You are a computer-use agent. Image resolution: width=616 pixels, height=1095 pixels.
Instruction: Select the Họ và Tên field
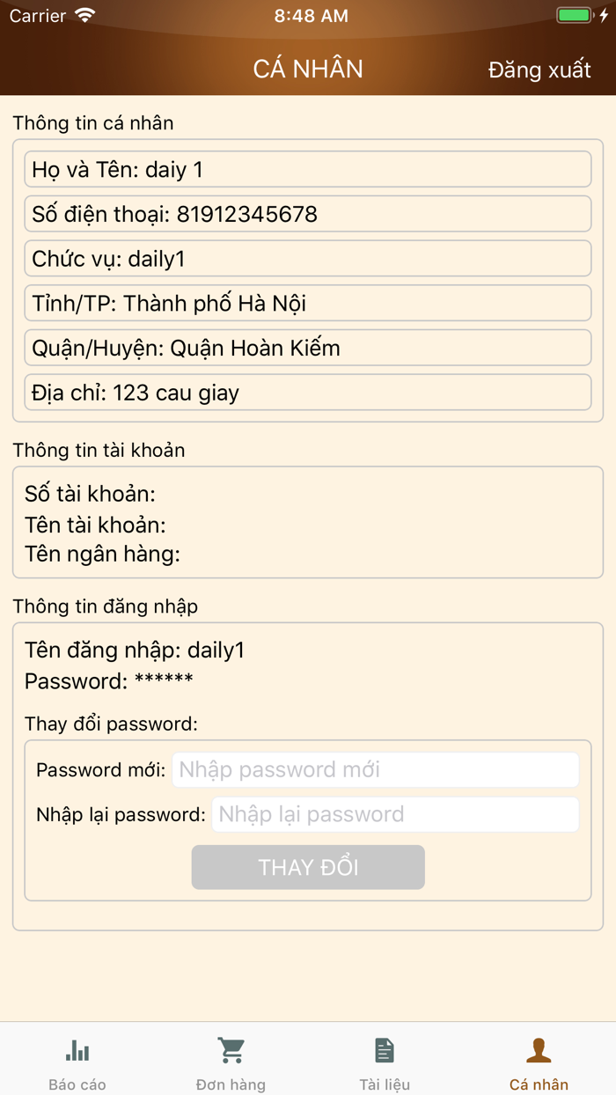pos(308,170)
